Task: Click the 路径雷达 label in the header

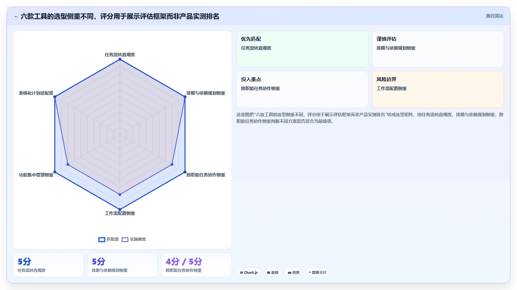Action: (494, 16)
